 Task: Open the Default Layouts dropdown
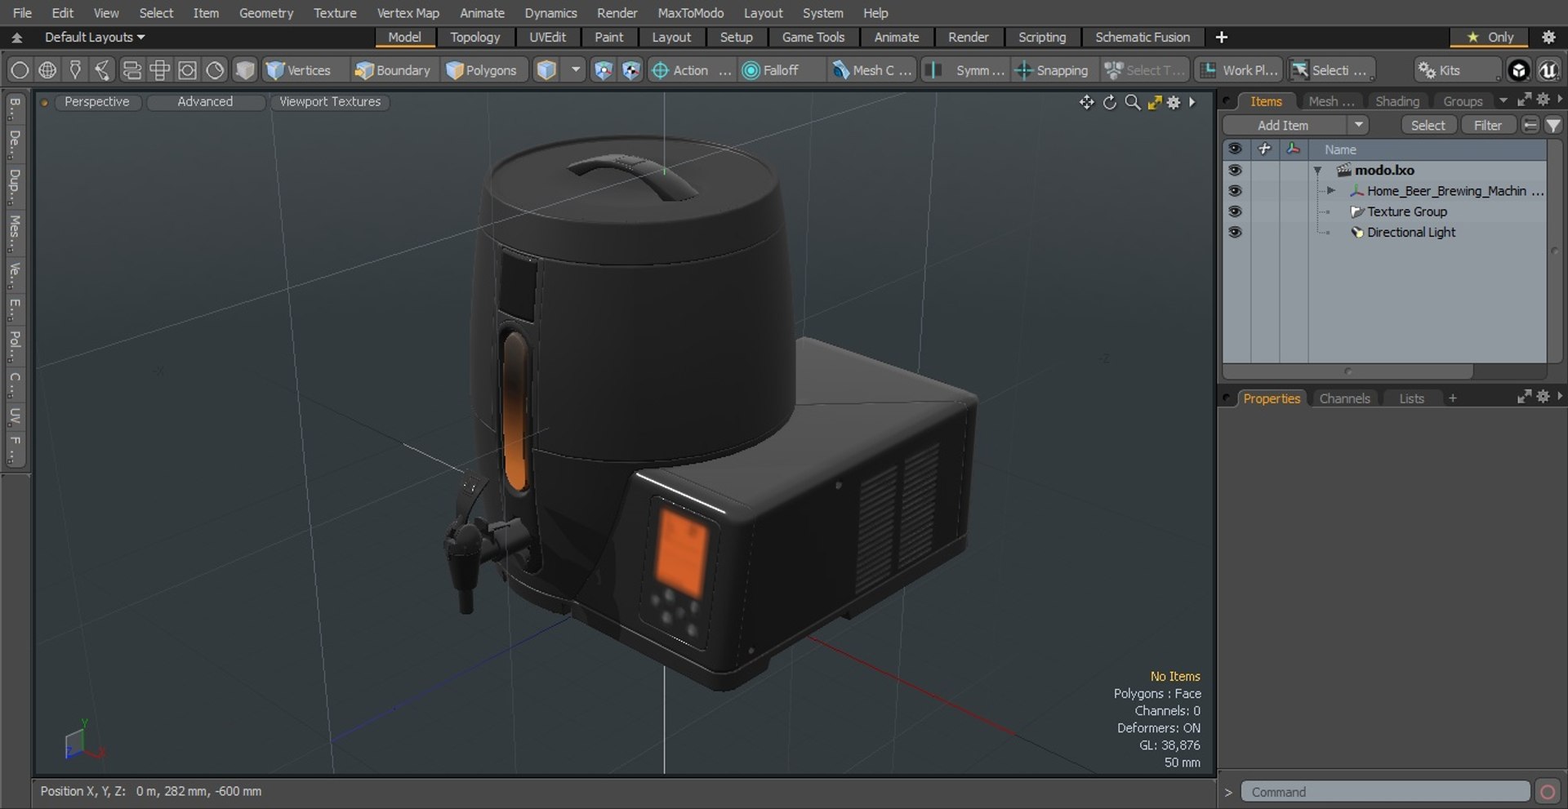[95, 38]
